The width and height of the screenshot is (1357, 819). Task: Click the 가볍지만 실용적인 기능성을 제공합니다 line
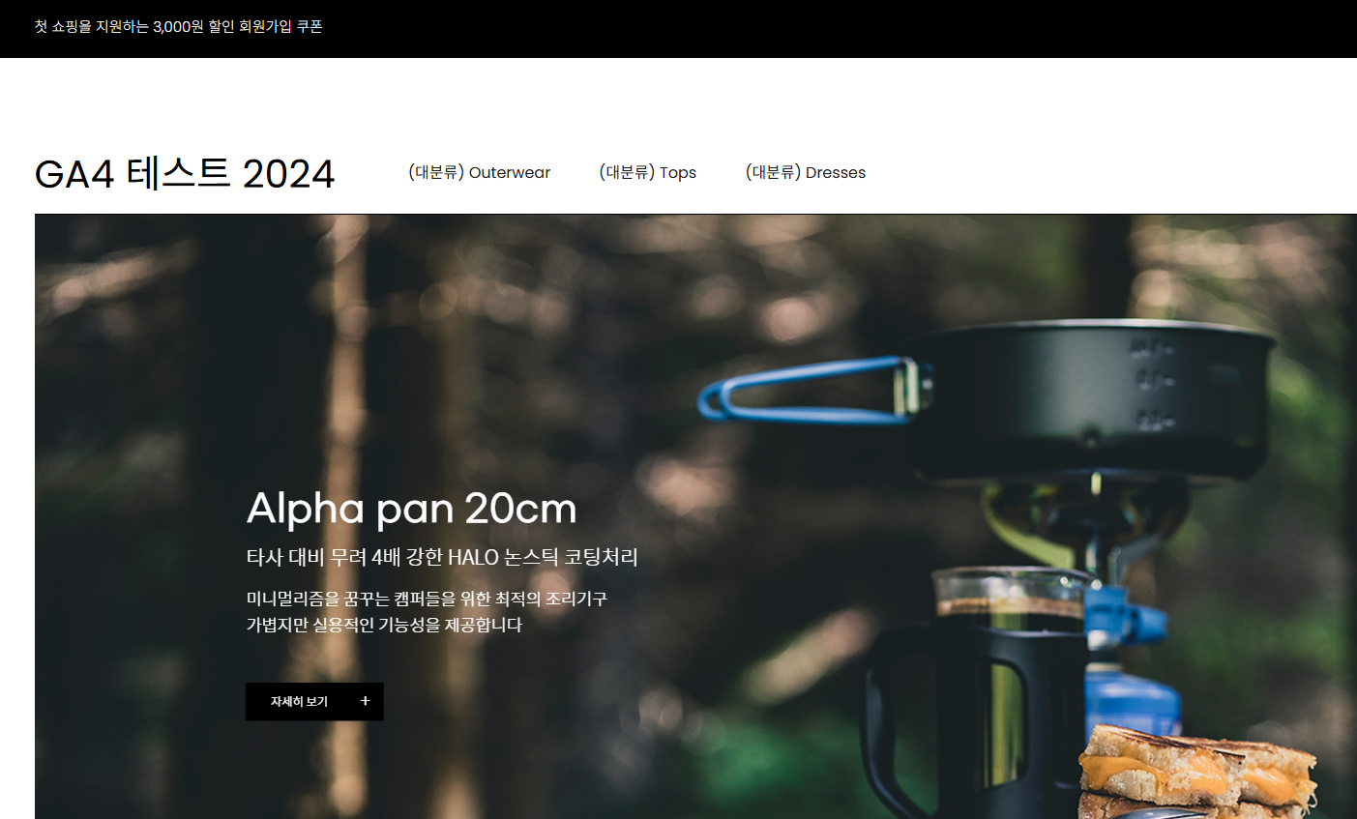point(384,625)
